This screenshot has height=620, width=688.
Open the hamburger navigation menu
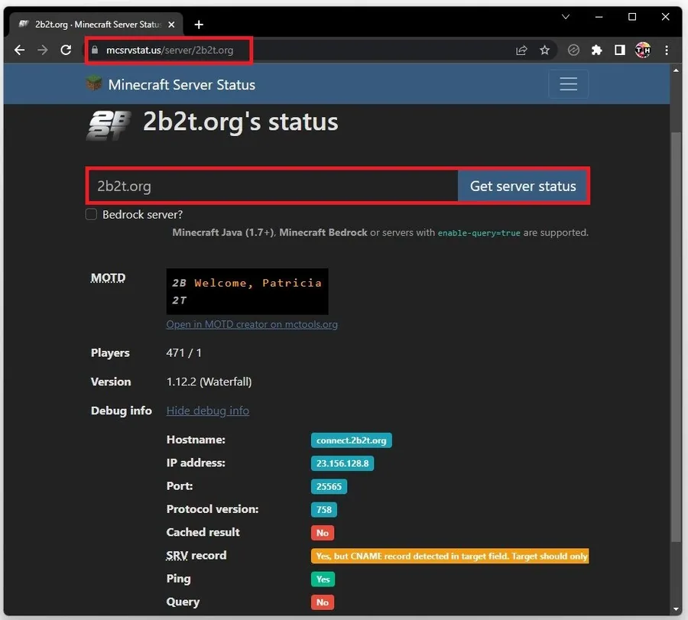pos(568,84)
